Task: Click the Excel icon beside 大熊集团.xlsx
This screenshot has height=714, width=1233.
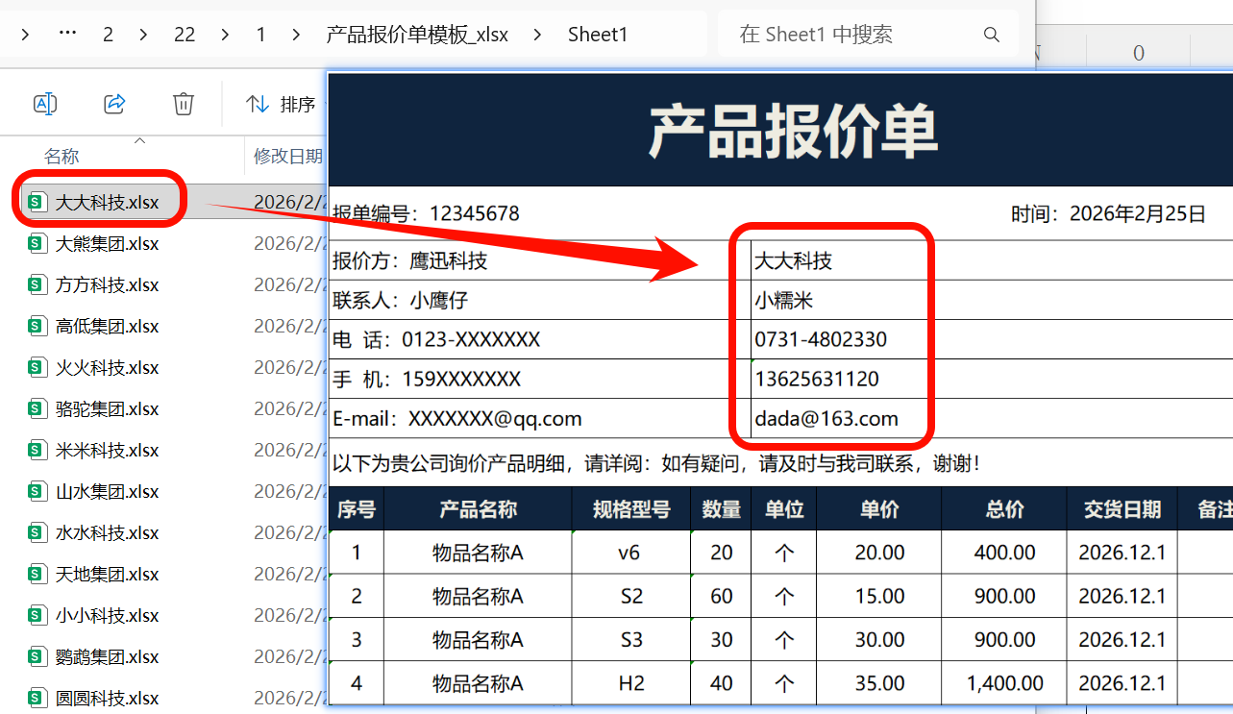Action: [37, 243]
